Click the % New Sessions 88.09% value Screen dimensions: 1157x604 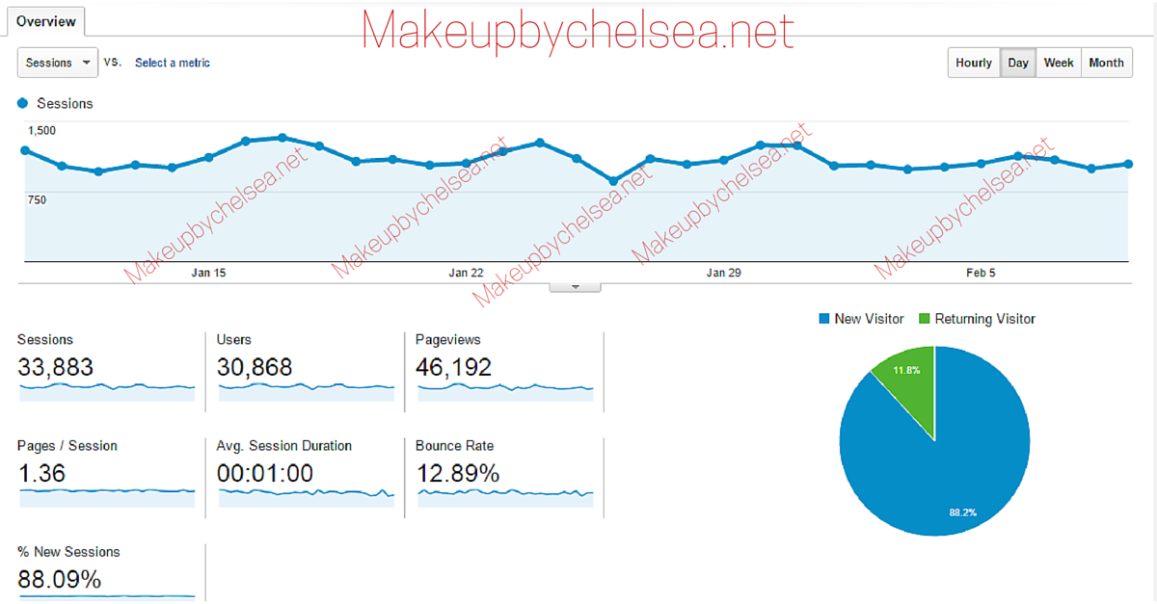click(x=59, y=579)
